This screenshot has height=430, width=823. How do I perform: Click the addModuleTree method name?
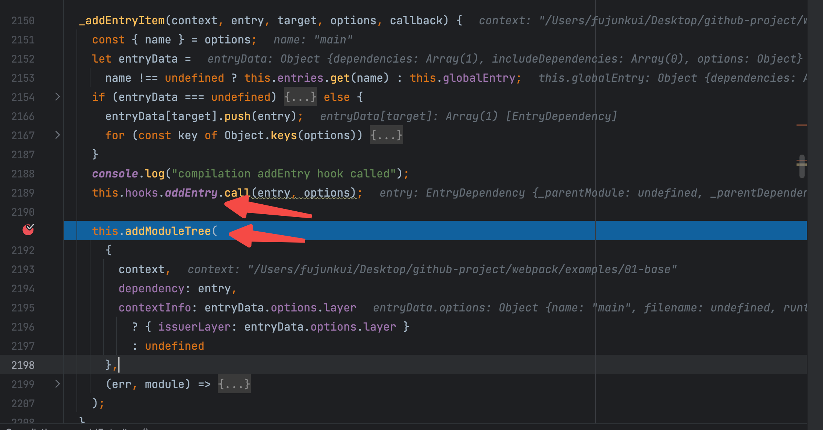pos(168,231)
